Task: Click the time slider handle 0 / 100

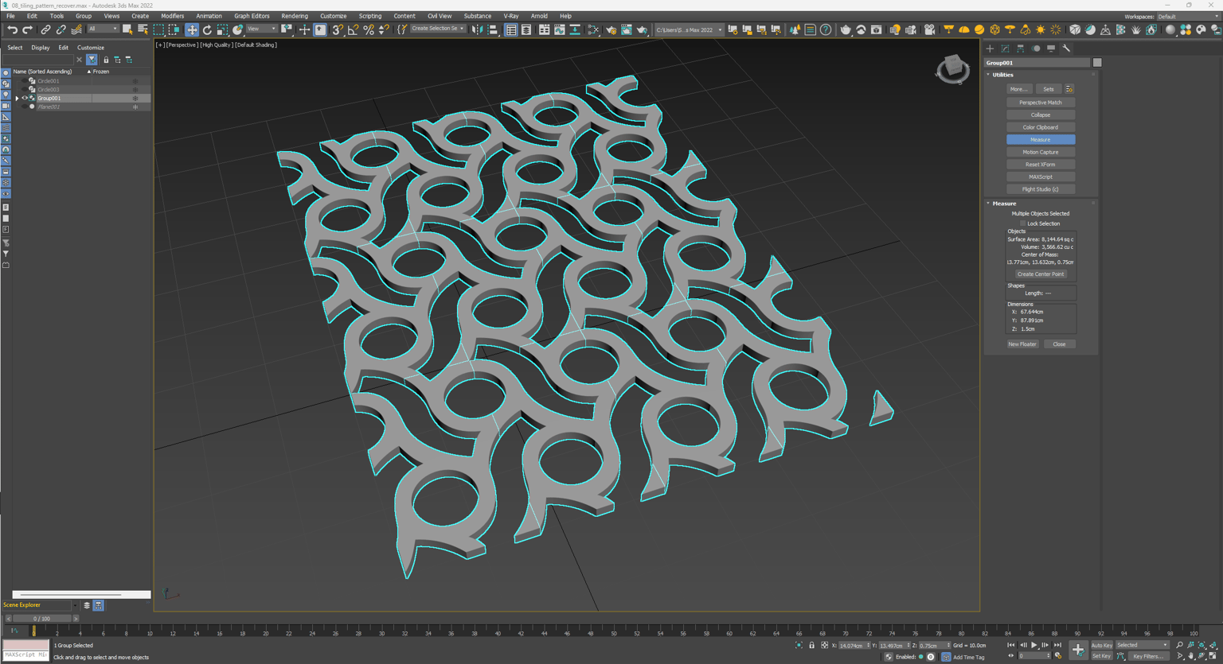Action: [42, 618]
